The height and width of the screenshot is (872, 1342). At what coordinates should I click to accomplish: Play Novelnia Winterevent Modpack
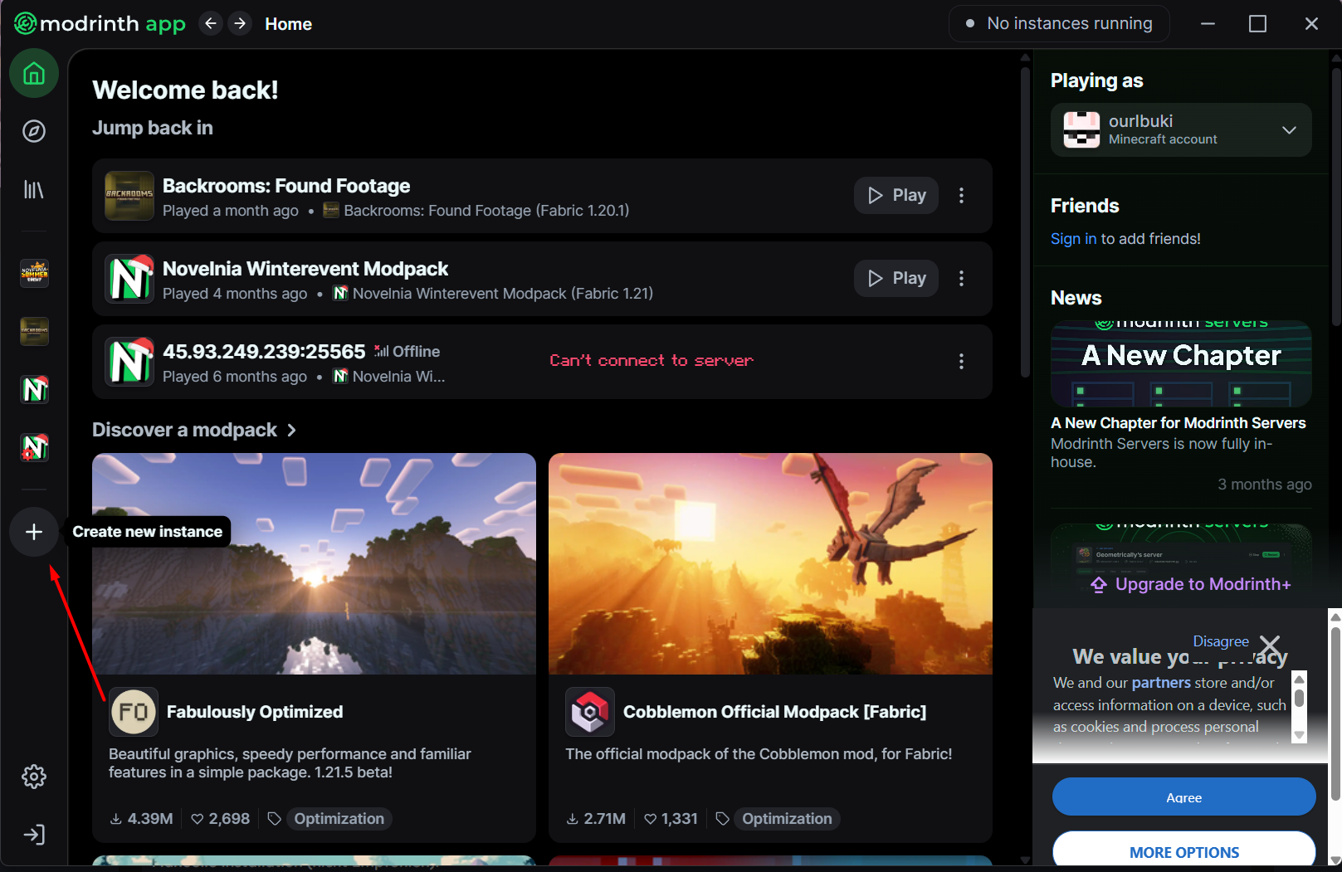pos(896,278)
